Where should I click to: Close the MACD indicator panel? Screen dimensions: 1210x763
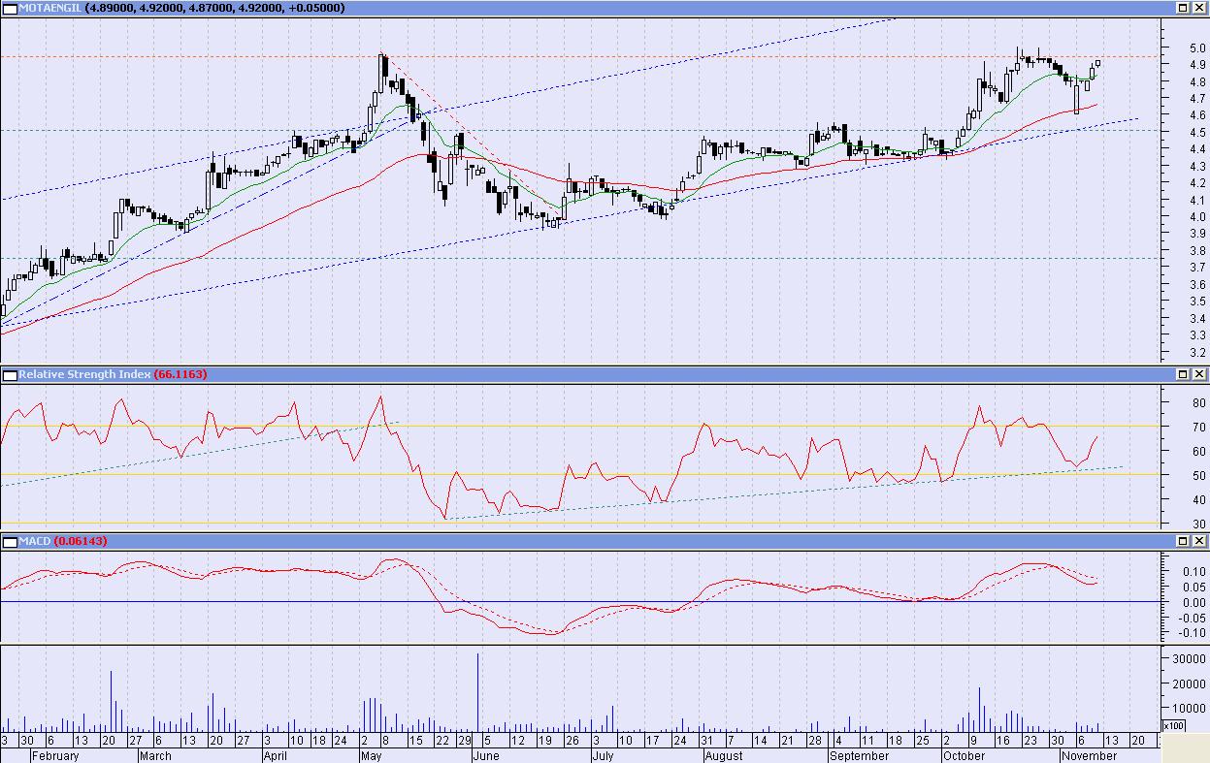[x=1199, y=540]
